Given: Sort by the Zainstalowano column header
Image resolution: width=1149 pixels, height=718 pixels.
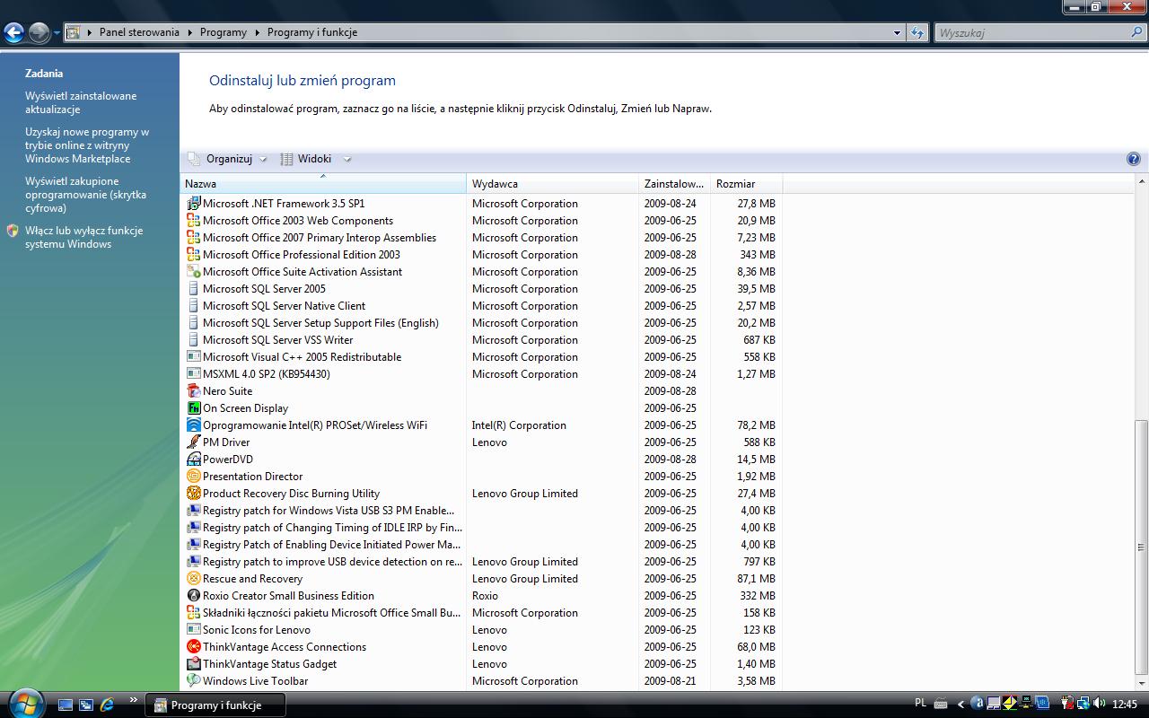Looking at the screenshot, I should 675,183.
